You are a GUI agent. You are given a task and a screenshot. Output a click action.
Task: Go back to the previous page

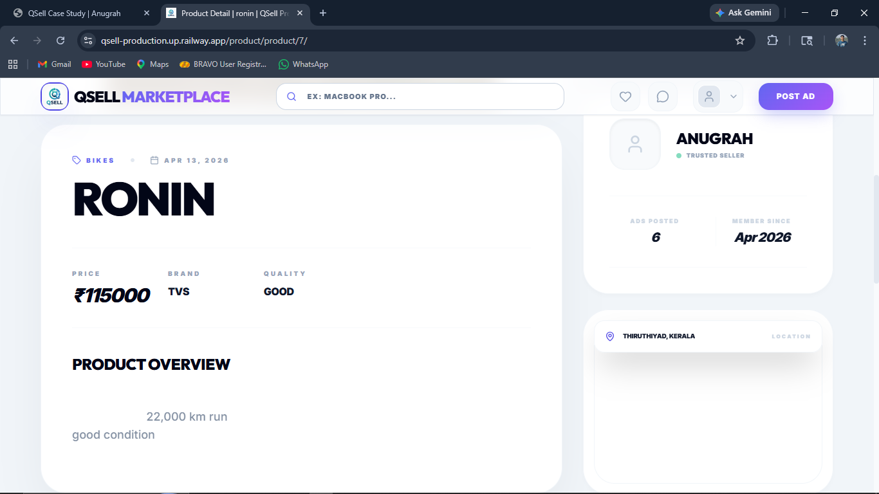(x=14, y=41)
